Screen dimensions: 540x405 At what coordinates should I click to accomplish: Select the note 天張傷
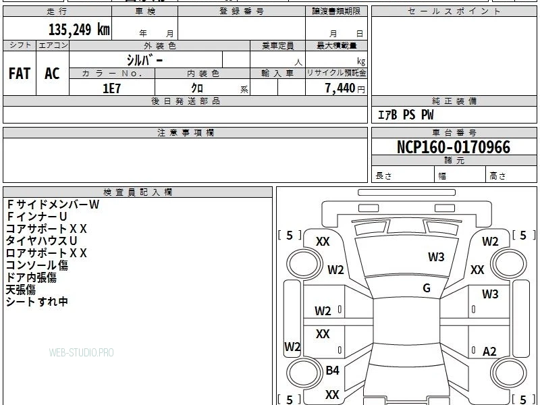[x=21, y=290]
